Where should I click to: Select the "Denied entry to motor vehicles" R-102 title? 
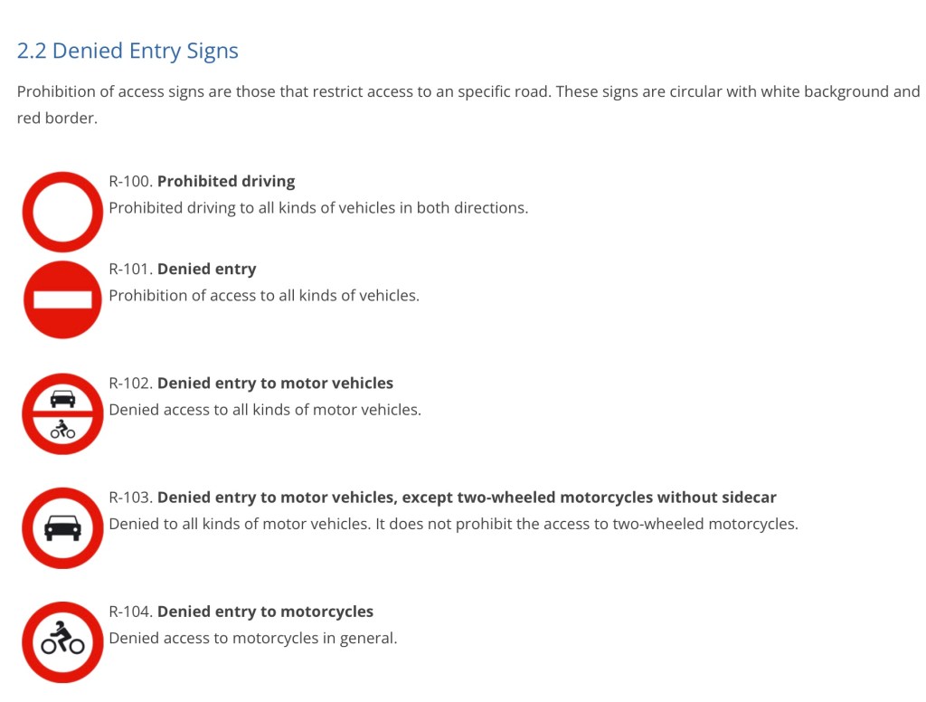point(275,383)
